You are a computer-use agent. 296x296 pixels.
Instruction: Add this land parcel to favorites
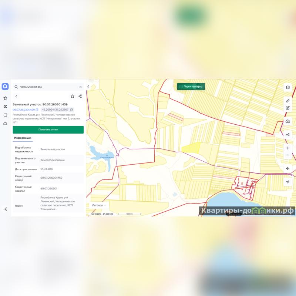tap(73, 96)
